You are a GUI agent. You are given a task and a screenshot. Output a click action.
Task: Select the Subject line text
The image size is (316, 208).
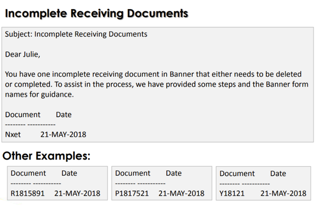point(76,34)
